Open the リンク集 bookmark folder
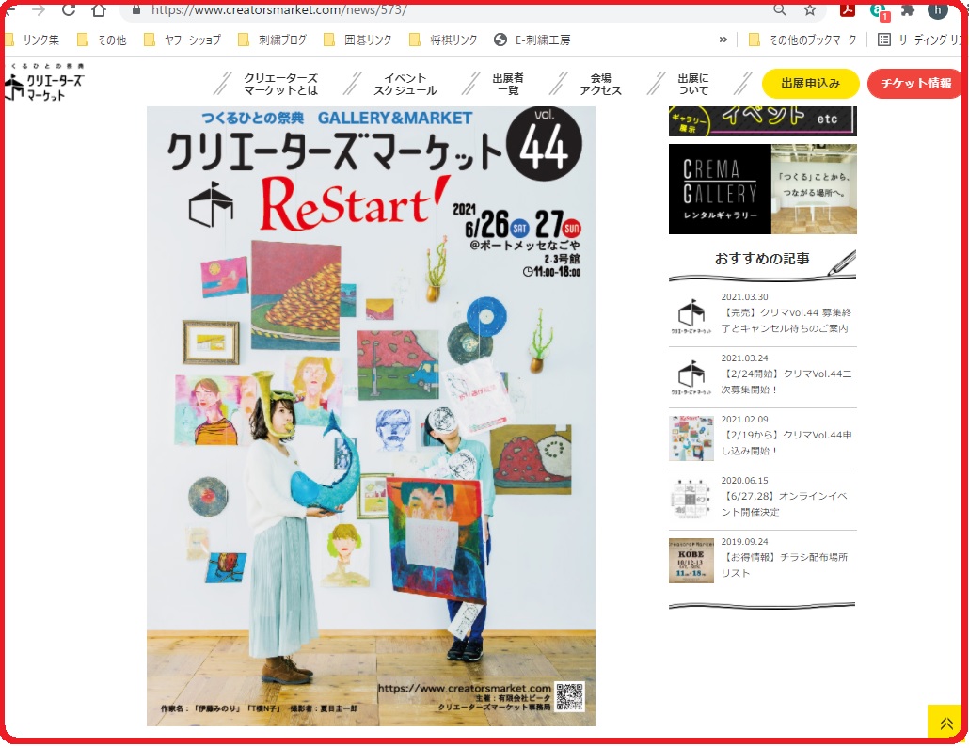The width and height of the screenshot is (969, 748). [32, 40]
